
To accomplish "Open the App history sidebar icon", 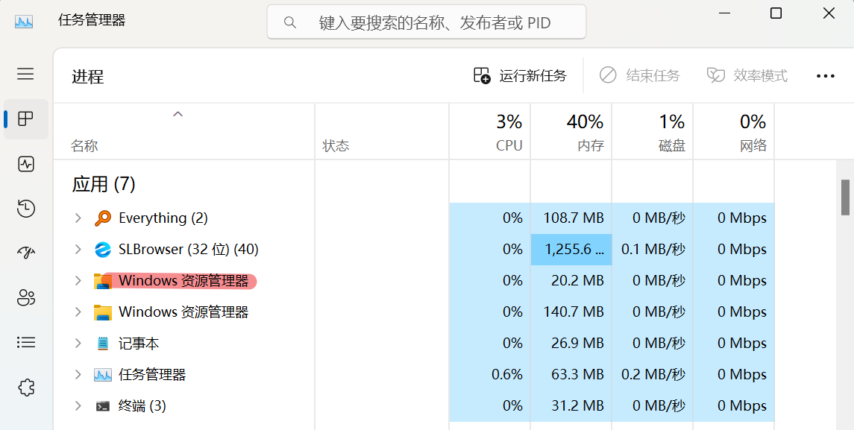I will [25, 209].
